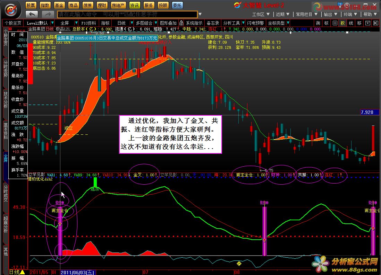
Task: Click the 指标 indicator toolbar item
Action: tap(105, 23)
